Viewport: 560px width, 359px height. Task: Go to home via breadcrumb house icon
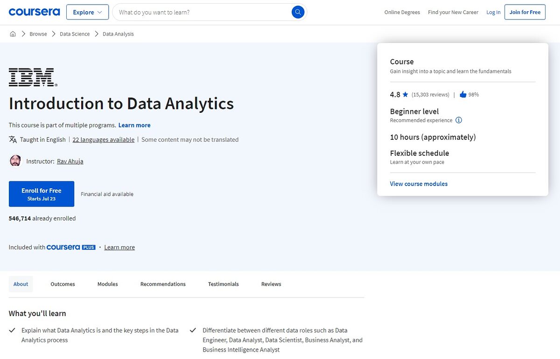[x=13, y=34]
